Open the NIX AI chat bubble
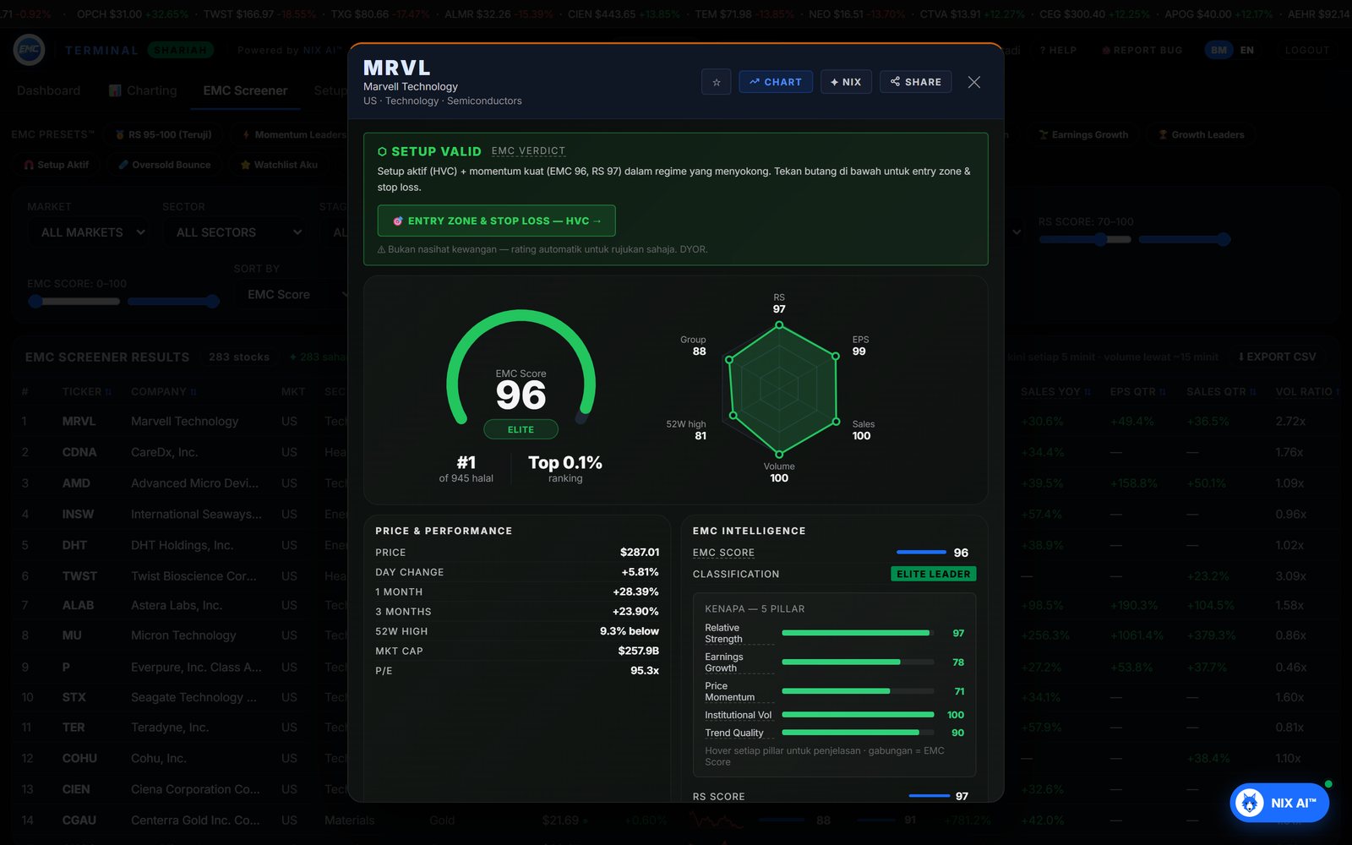Screen dimensions: 1352x845 pos(1279,803)
